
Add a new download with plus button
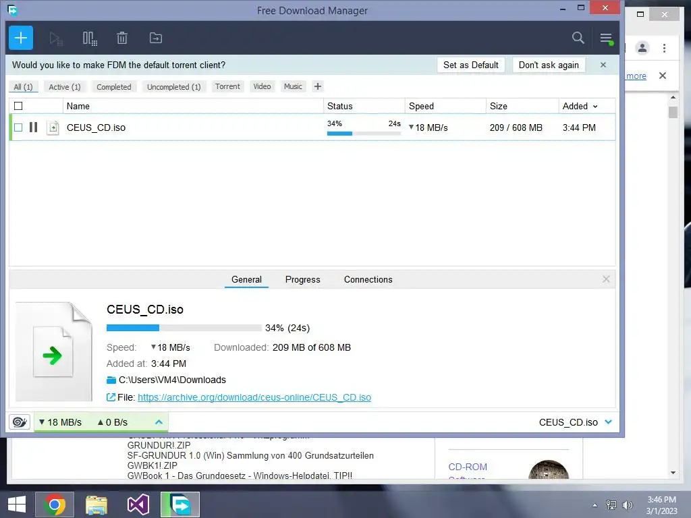[x=21, y=38]
